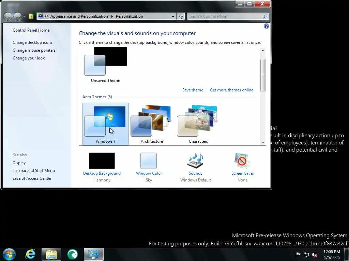Maximize the Personalization window
This screenshot has width=349, height=261.
pyautogui.click(x=249, y=4)
